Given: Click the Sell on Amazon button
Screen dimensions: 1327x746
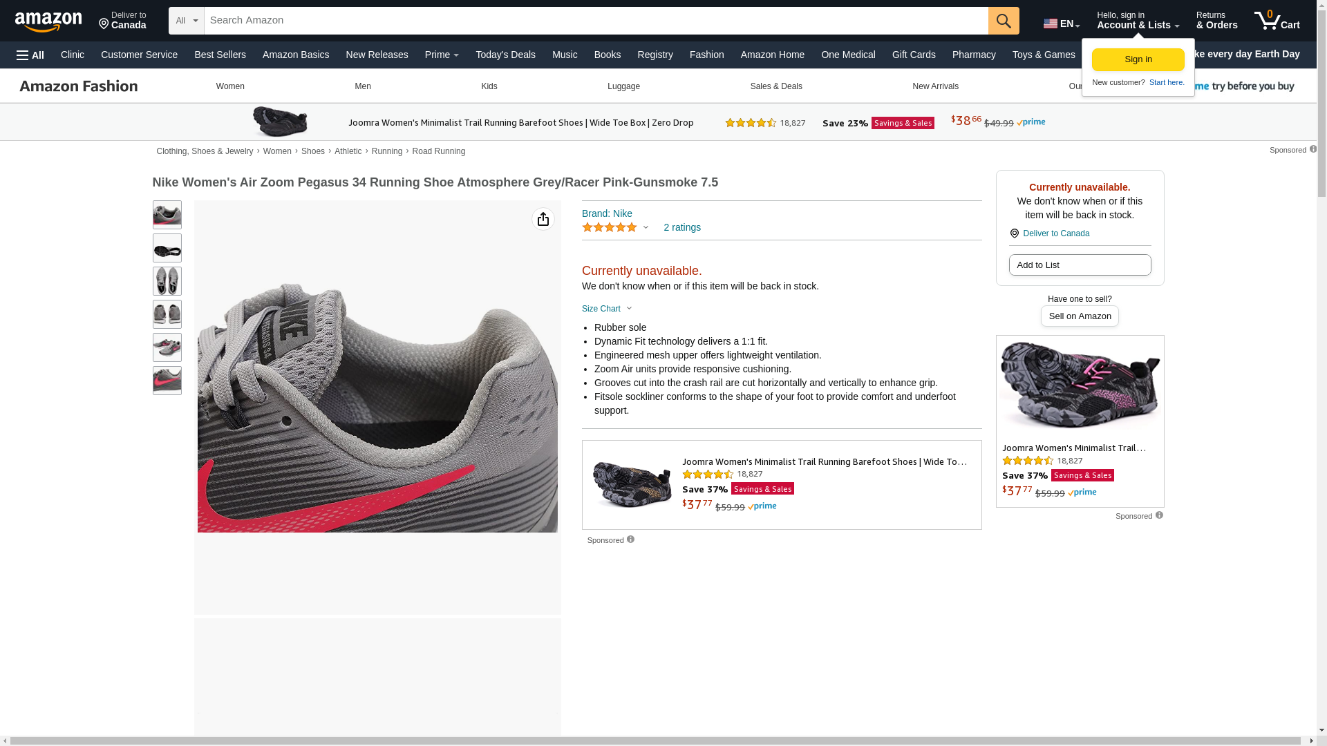Looking at the screenshot, I should 1080,316.
